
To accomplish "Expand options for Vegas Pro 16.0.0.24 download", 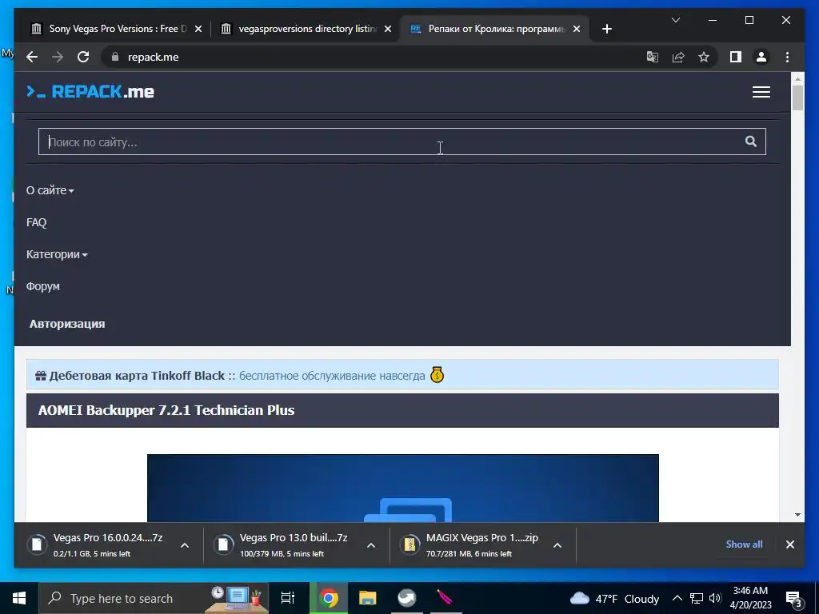I will tap(185, 545).
